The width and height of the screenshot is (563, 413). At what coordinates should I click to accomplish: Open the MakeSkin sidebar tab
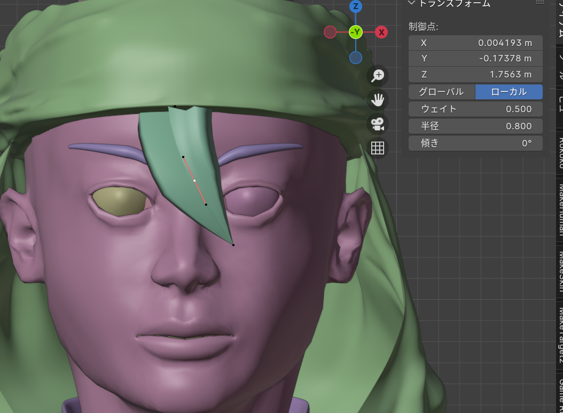click(x=560, y=271)
